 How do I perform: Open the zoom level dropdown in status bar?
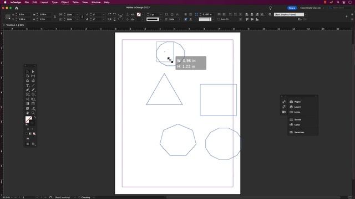(x=12, y=197)
